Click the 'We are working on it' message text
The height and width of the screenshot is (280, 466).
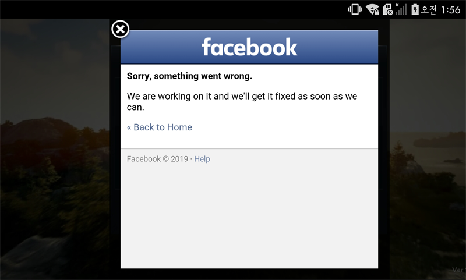pos(242,101)
